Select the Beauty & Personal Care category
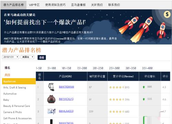The image size is (172, 124). point(17,106)
